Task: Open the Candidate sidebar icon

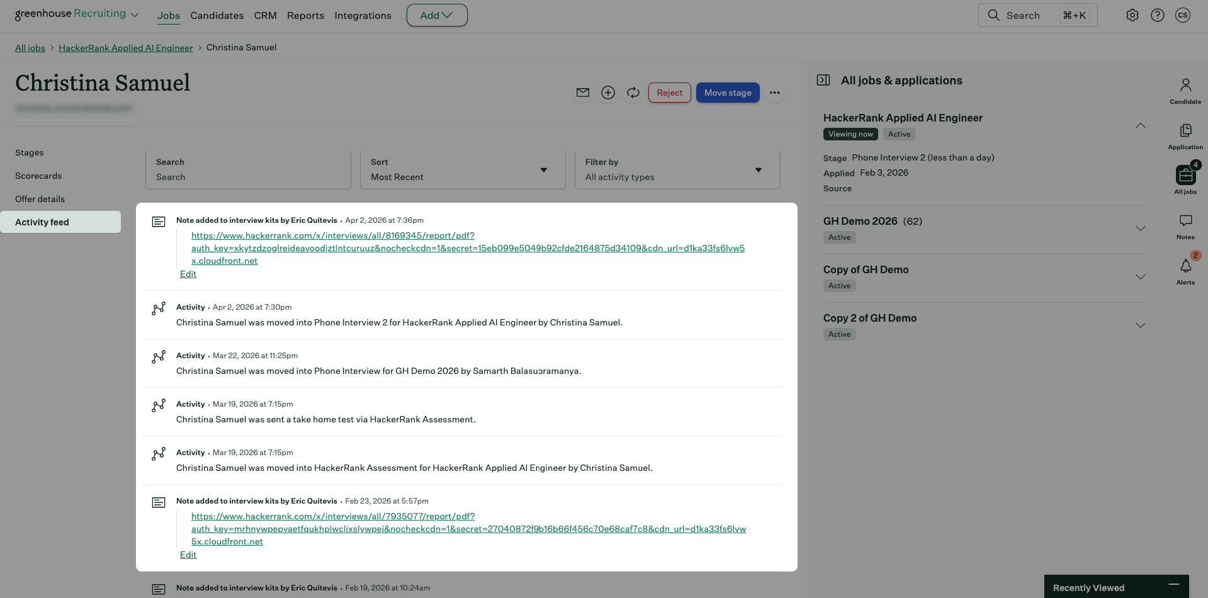Action: [1185, 91]
